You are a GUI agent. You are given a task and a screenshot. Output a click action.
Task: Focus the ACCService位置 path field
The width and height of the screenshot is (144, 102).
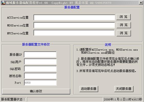tap(74, 18)
